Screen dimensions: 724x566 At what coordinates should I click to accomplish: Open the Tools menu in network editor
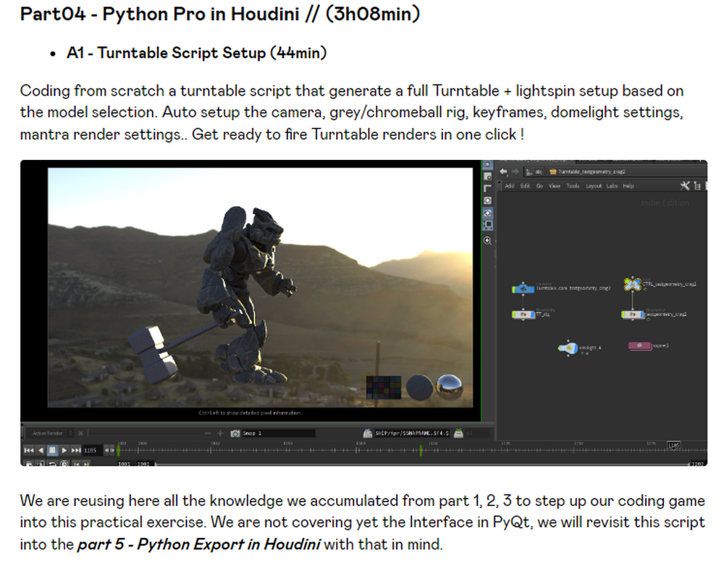click(573, 186)
